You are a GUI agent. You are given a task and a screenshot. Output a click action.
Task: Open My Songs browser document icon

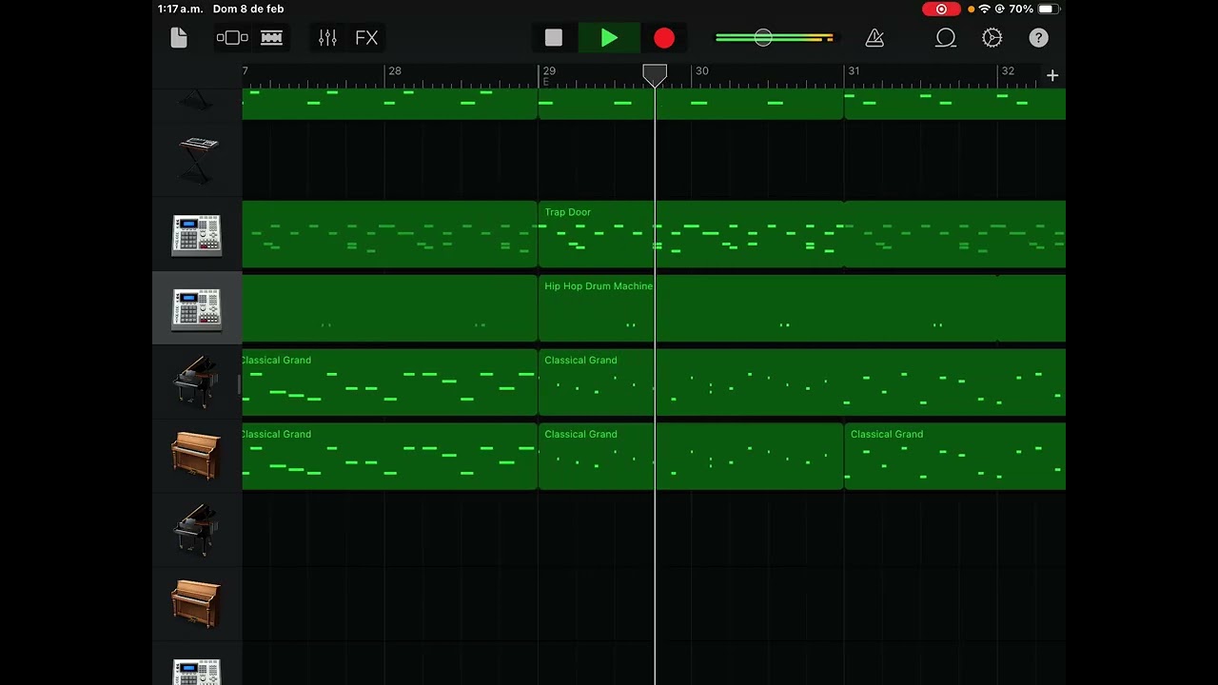tap(179, 38)
